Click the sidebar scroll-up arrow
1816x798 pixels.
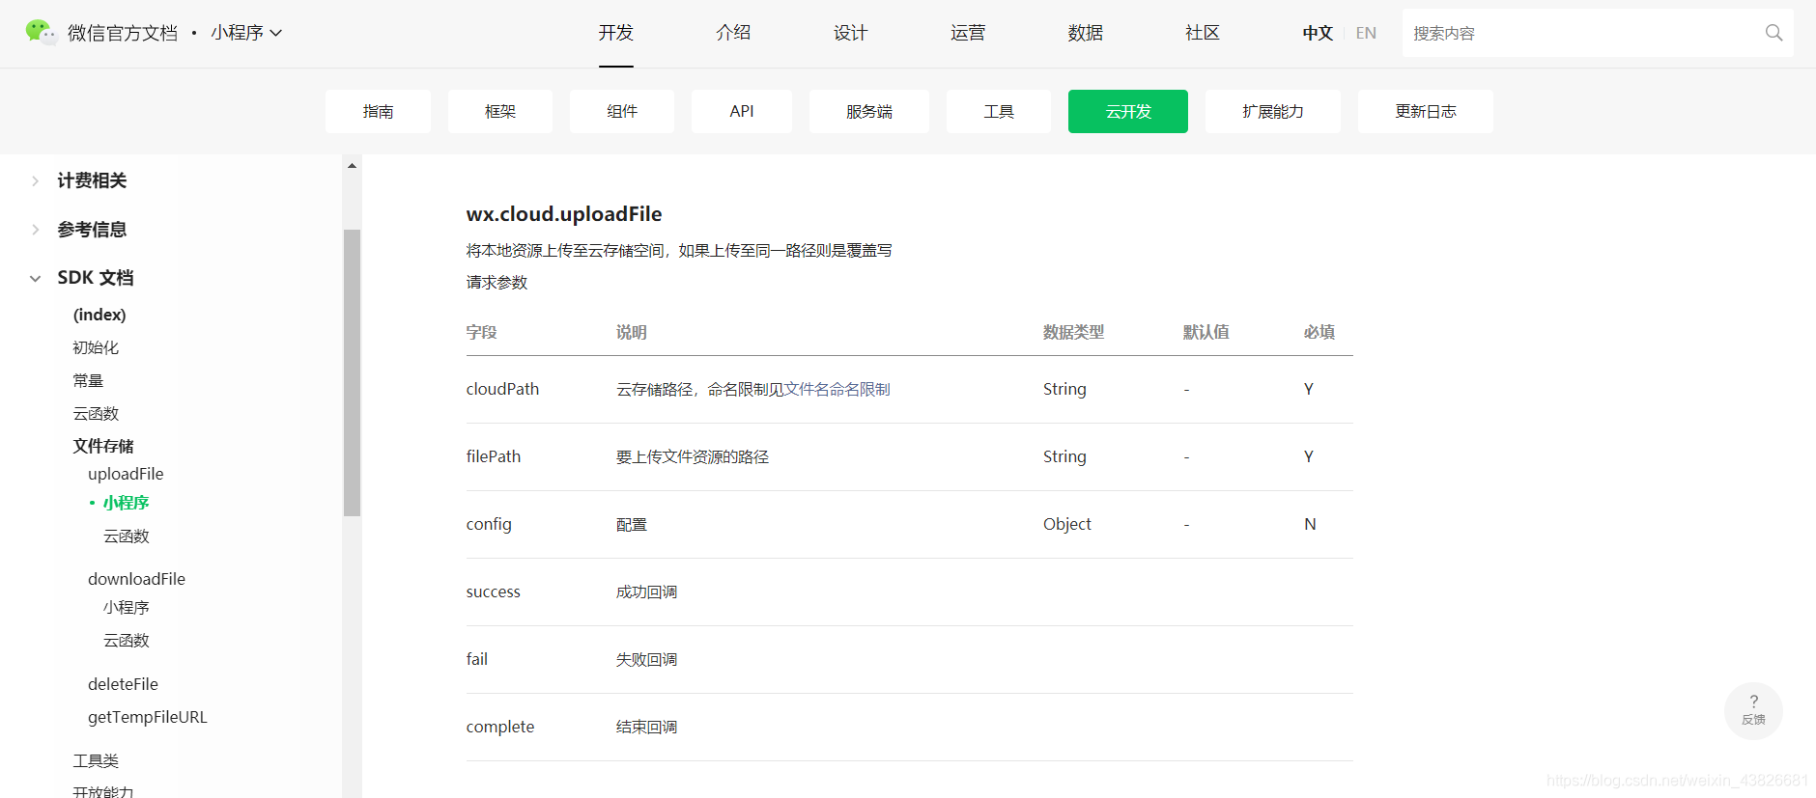pos(352,166)
